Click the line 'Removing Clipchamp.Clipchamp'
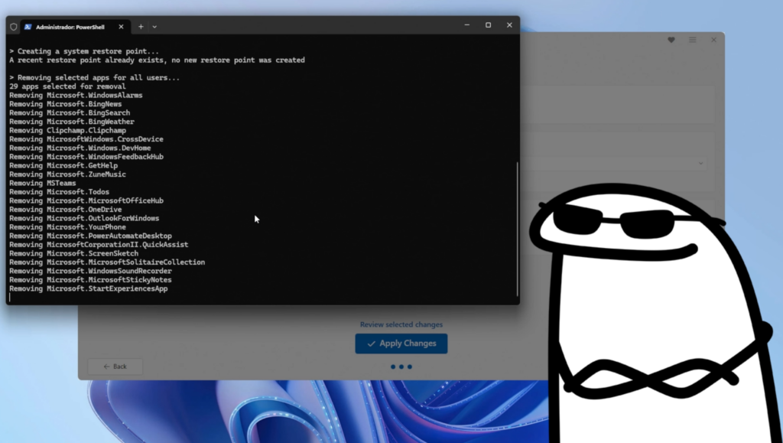This screenshot has width=783, height=443. (67, 130)
